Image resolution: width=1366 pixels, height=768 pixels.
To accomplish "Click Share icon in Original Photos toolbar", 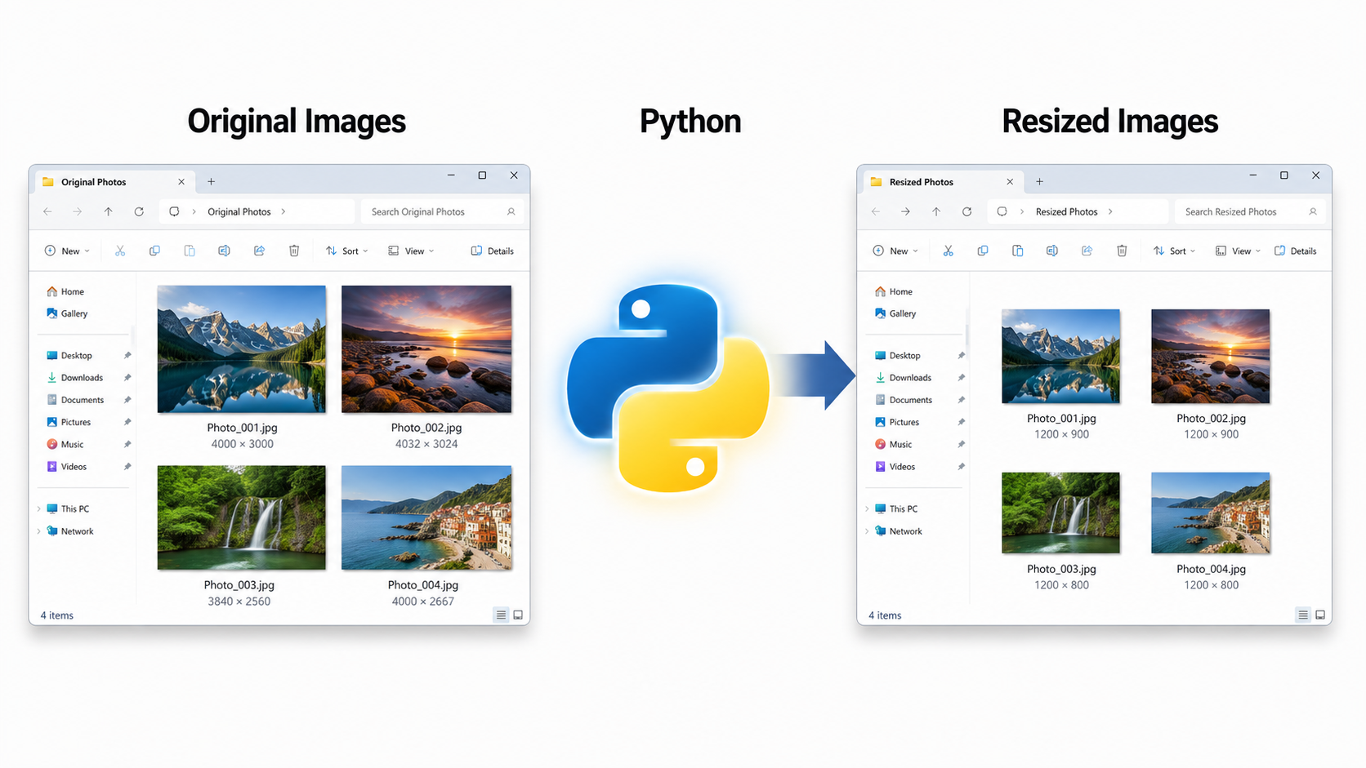I will [x=259, y=251].
